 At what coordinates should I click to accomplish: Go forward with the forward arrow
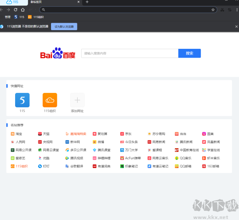[8, 10]
